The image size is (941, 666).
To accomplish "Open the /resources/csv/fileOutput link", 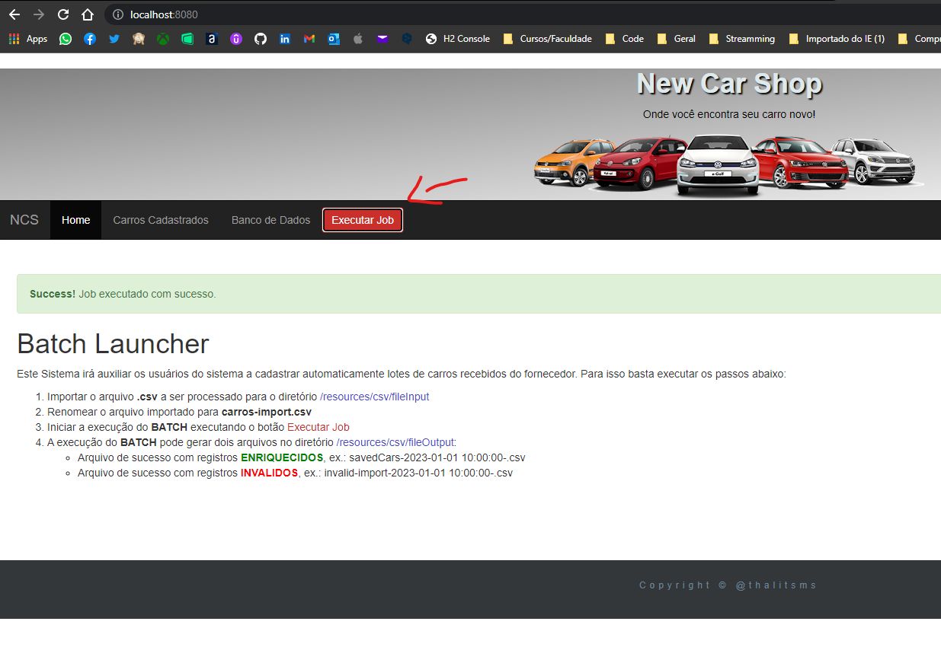I will 395,442.
